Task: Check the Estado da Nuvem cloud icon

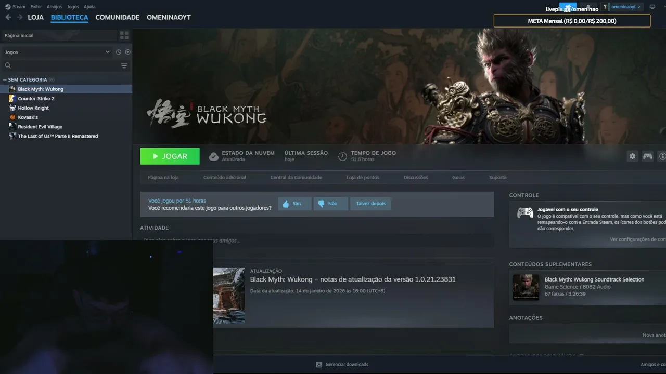Action: [x=213, y=156]
